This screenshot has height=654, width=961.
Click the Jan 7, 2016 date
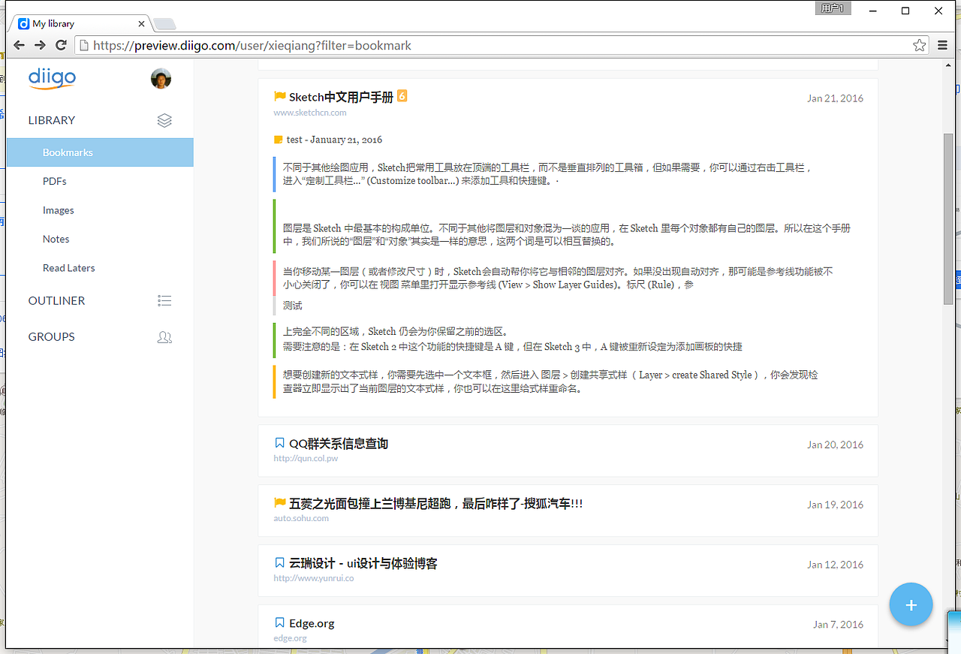838,624
